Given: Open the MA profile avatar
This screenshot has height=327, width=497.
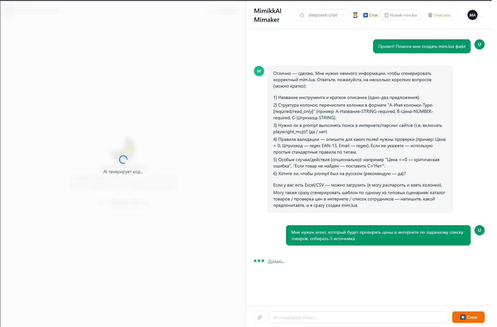Looking at the screenshot, I should tap(473, 15).
